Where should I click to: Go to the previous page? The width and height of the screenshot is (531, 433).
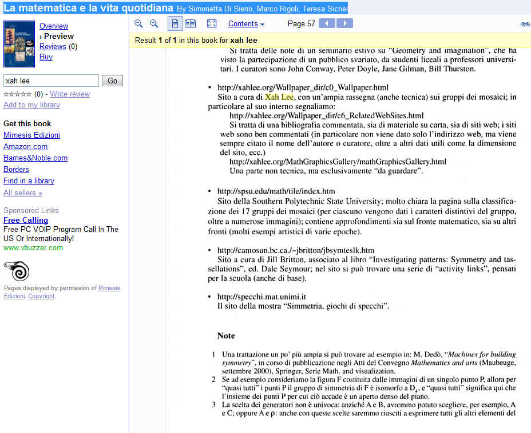pos(327,23)
